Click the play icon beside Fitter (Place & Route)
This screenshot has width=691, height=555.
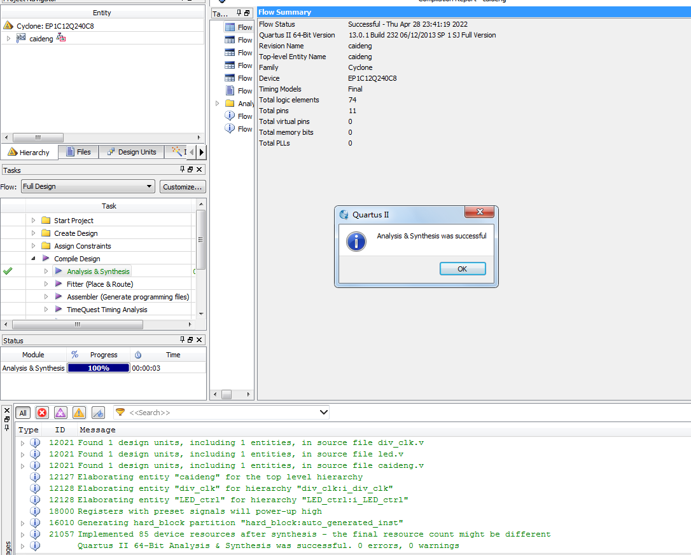pos(59,284)
